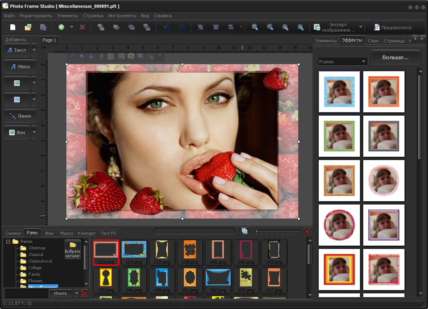Click the больше... button
The width and height of the screenshot is (428, 309).
coord(395,58)
